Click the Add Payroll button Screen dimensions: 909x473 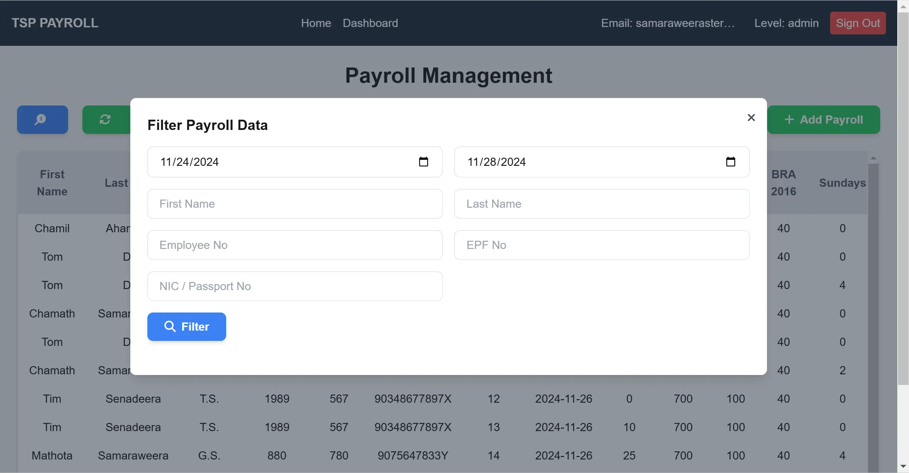click(824, 120)
